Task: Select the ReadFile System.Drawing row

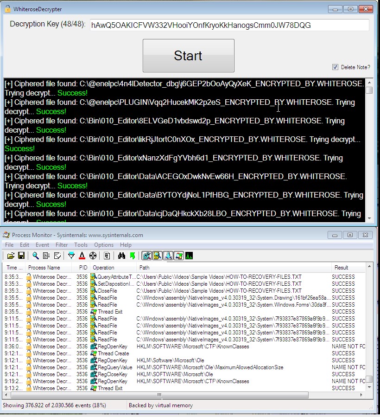Action: tap(184, 298)
